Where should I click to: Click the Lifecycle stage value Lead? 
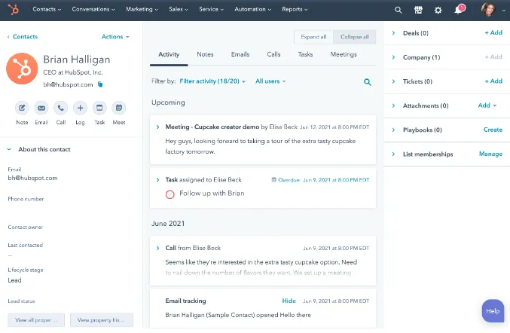(x=14, y=280)
